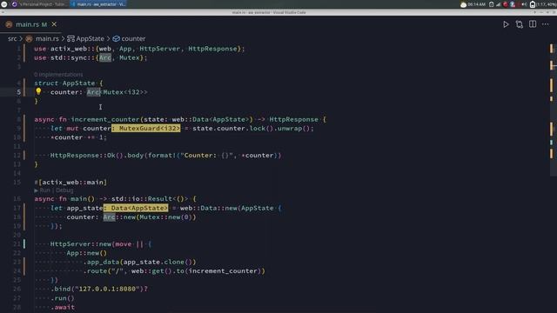
Task: Click line number 5 in gutter
Action: pos(19,92)
